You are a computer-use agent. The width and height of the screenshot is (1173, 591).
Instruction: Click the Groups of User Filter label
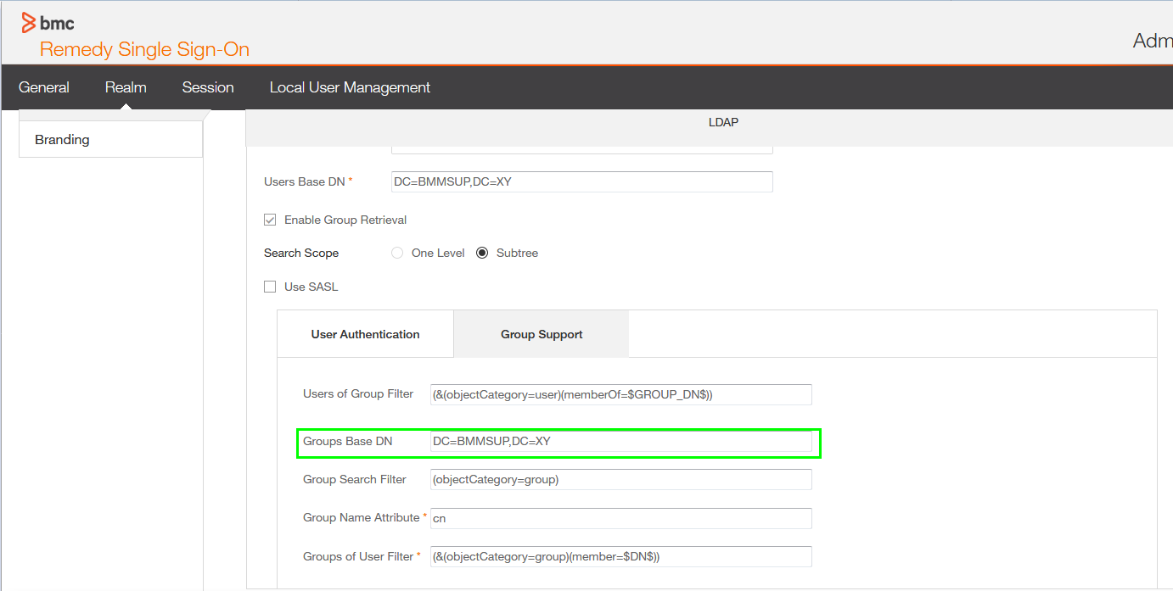pos(358,556)
